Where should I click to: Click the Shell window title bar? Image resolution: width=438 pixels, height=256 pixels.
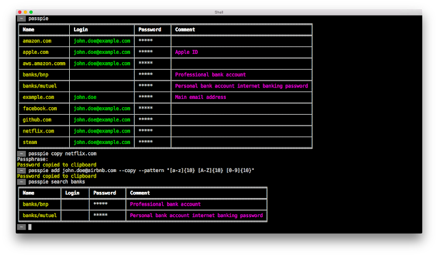click(219, 12)
